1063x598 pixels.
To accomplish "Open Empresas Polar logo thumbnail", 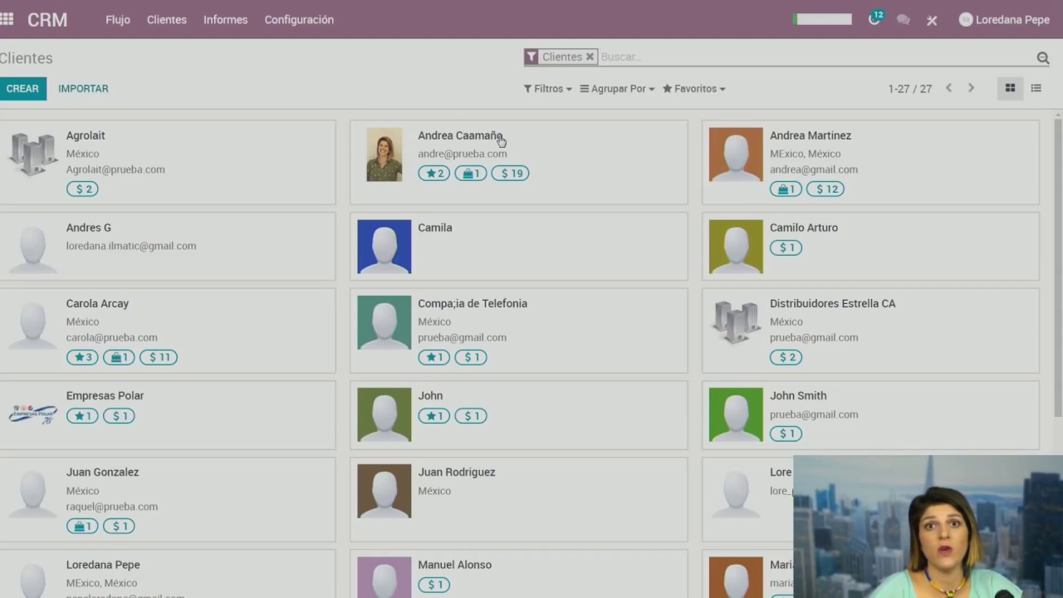I will coord(32,414).
